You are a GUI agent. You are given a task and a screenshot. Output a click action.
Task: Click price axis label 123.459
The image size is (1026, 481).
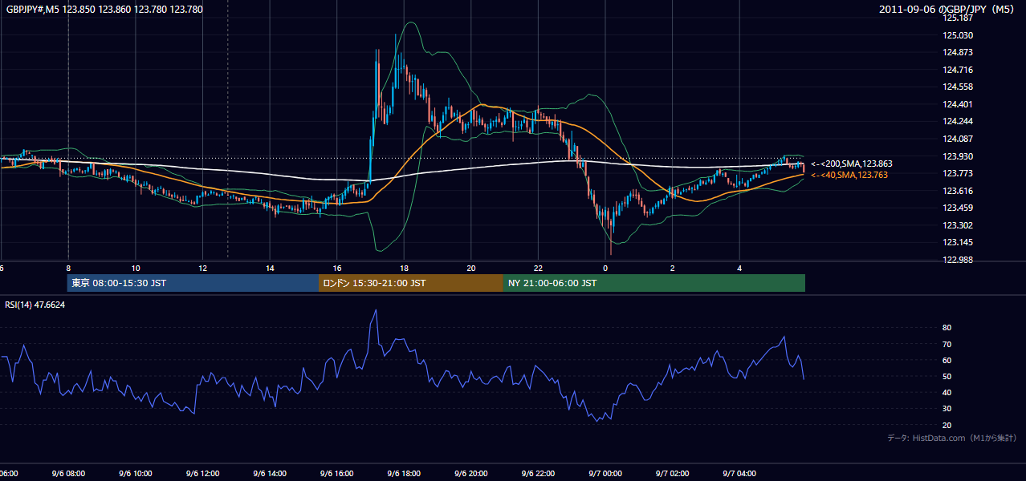[x=958, y=208]
